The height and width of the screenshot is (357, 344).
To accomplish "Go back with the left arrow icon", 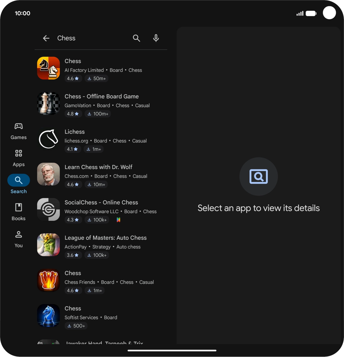I will pos(46,38).
